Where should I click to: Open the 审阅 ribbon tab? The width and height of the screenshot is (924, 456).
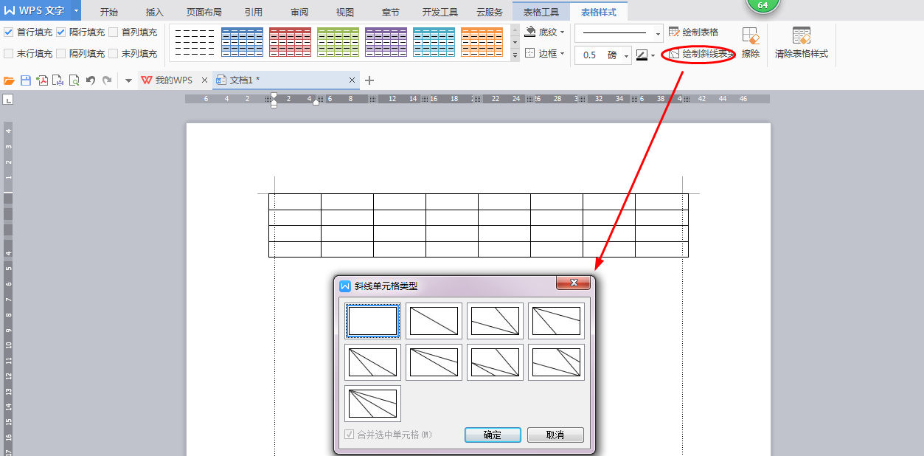pos(299,12)
